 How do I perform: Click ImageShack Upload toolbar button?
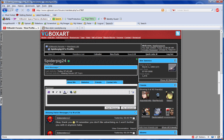coord(26,23)
